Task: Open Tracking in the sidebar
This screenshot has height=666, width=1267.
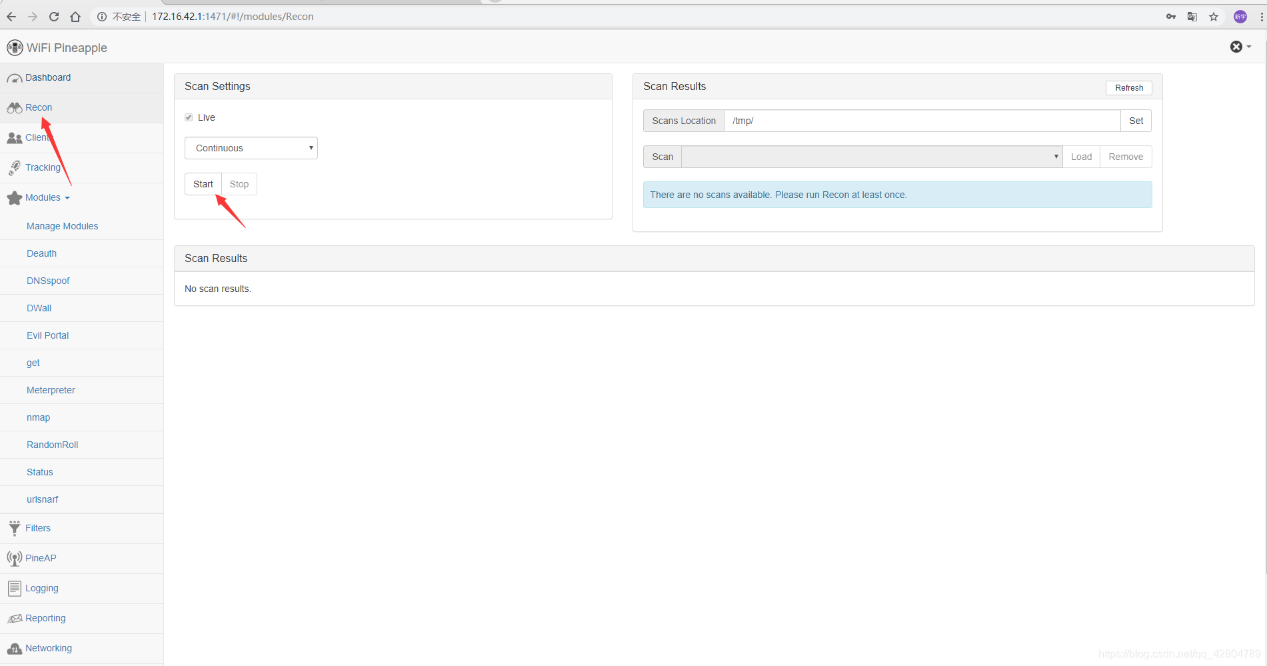Action: [x=43, y=167]
